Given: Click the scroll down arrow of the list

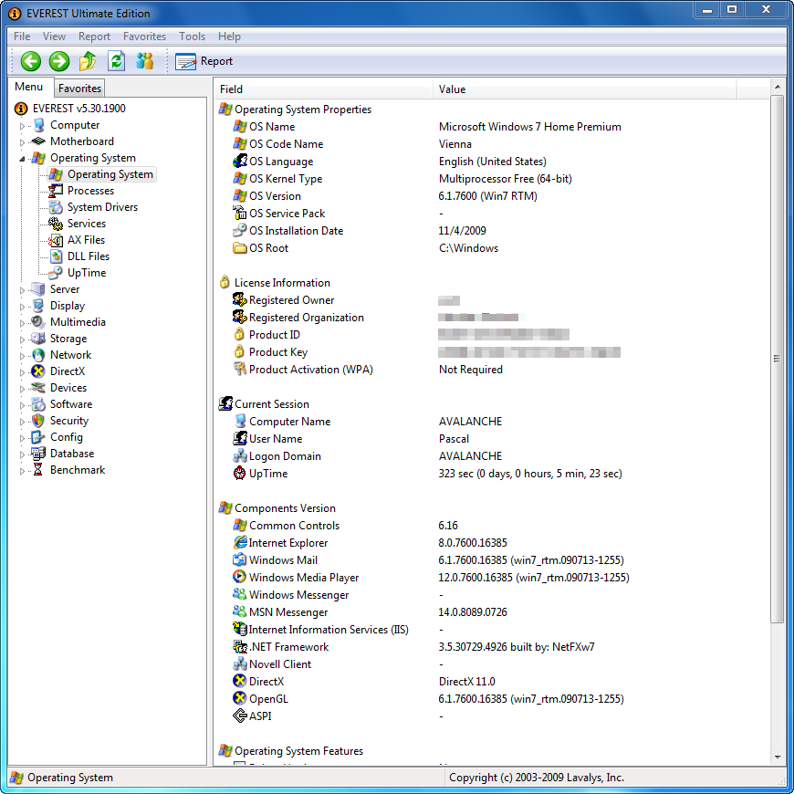Looking at the screenshot, I should pyautogui.click(x=778, y=757).
